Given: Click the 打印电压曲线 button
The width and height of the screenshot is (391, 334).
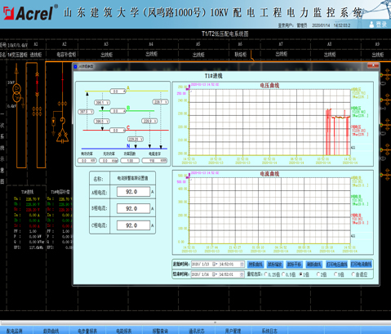Looking at the screenshot, I should pos(336,264).
